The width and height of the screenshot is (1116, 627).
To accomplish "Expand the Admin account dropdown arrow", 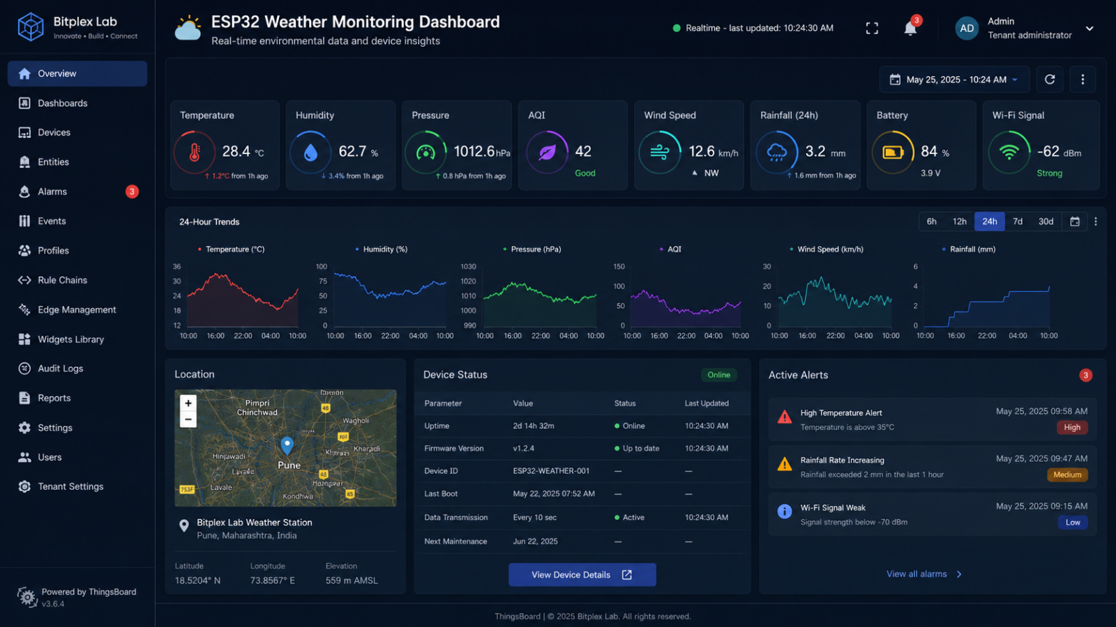I will [x=1089, y=29].
